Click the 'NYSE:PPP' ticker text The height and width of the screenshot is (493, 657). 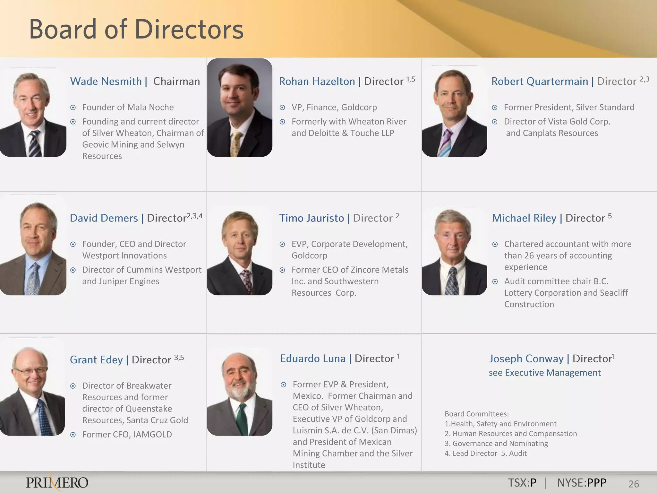[582, 483]
